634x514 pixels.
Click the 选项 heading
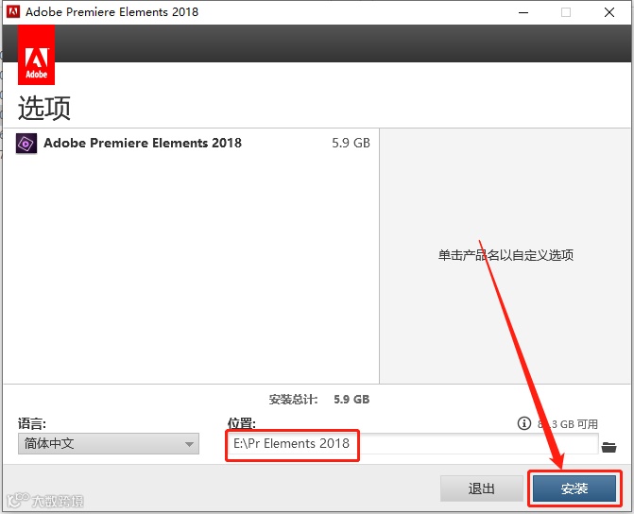click(44, 108)
